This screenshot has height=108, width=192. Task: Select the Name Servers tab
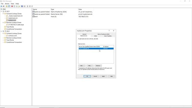coord(84,36)
